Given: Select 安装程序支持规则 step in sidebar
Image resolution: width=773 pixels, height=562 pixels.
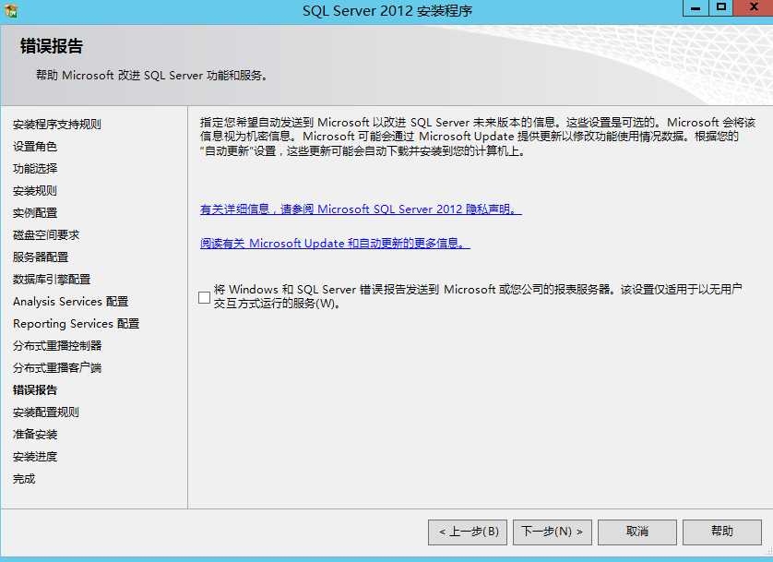Looking at the screenshot, I should pyautogui.click(x=57, y=125).
